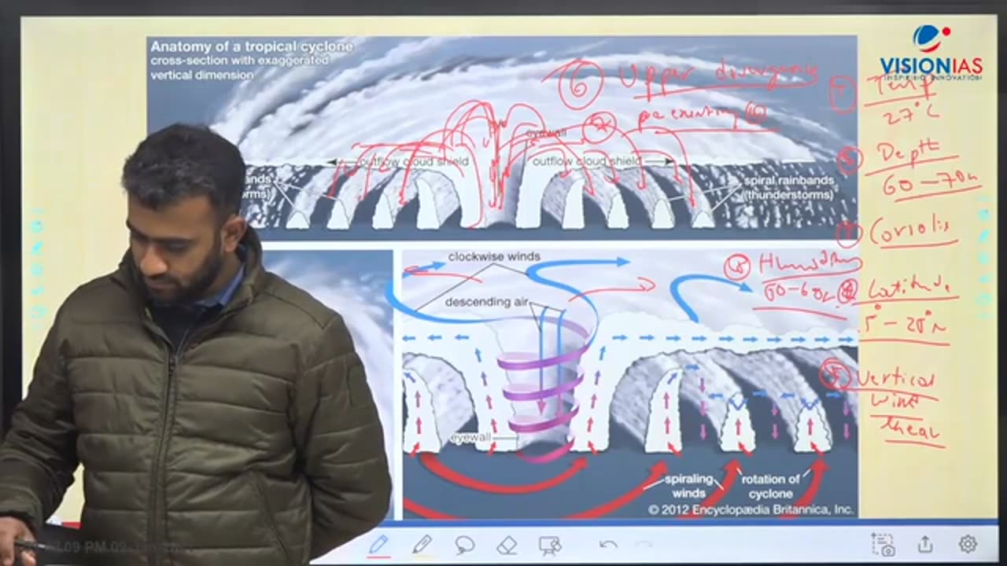The height and width of the screenshot is (566, 1007).
Task: Click the 'Anatomy of a tropical cyclone' title
Action: click(x=252, y=46)
